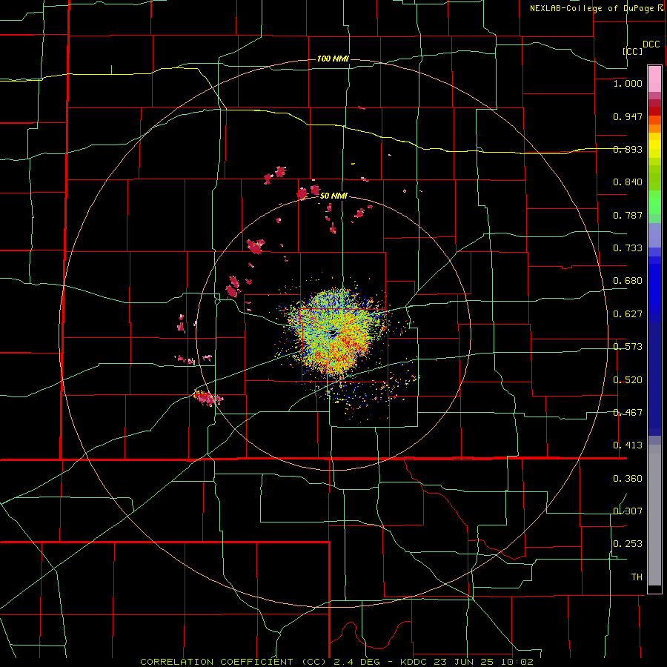Click the DCC radar site label
This screenshot has height=667, width=667.
(651, 44)
